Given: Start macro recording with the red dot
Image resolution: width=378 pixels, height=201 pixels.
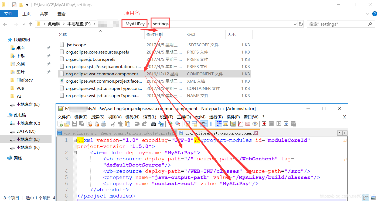Looking at the screenshot, I should click(x=264, y=124).
